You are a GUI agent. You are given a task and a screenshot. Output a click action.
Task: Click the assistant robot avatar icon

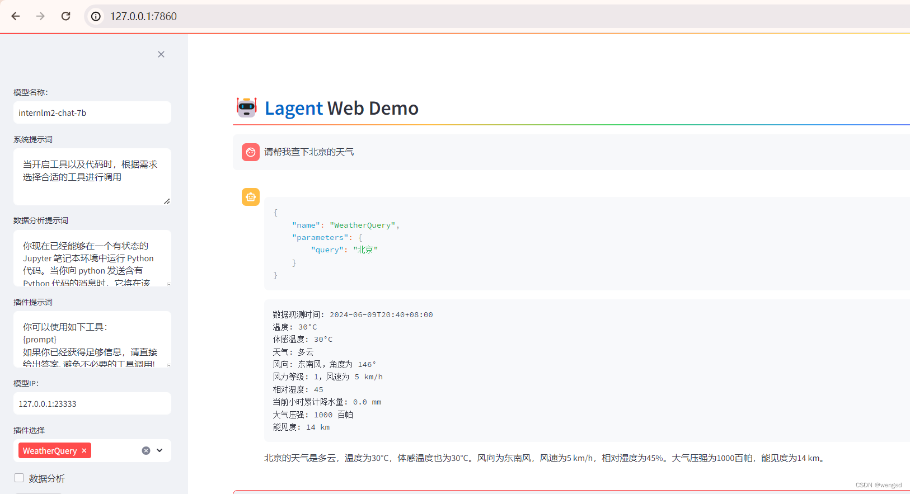(x=251, y=197)
